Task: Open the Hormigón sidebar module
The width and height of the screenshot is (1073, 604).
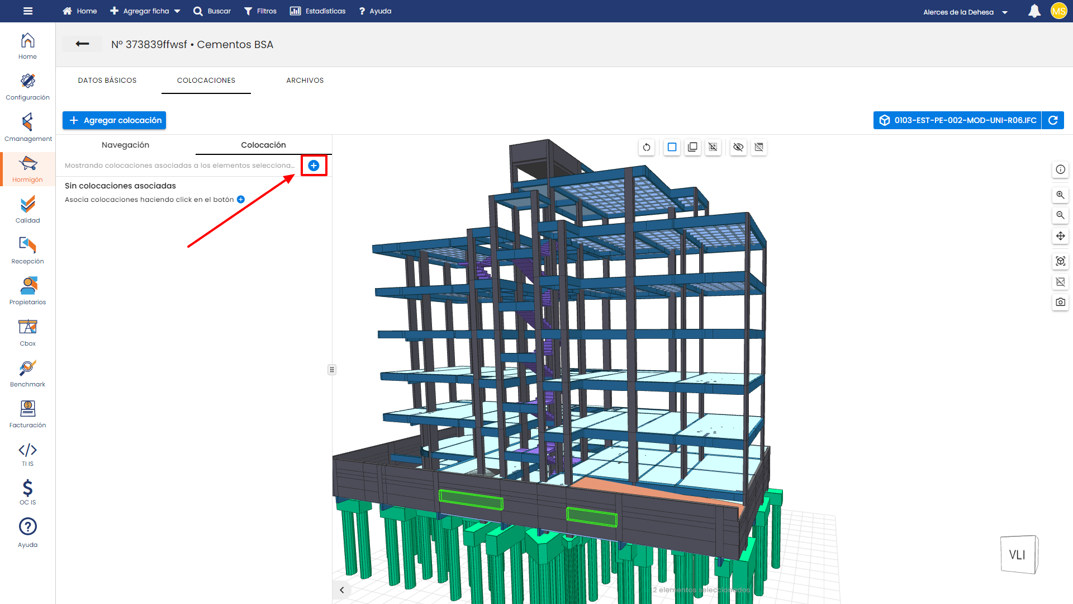Action: click(27, 169)
